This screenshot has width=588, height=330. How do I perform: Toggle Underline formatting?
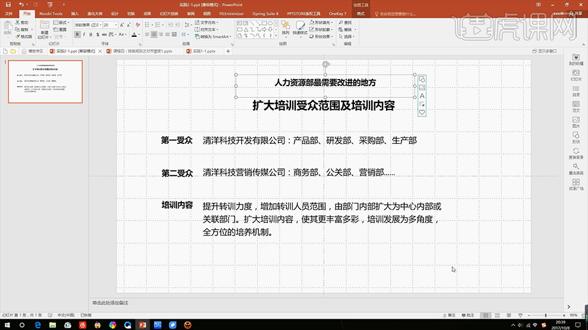tap(91, 34)
